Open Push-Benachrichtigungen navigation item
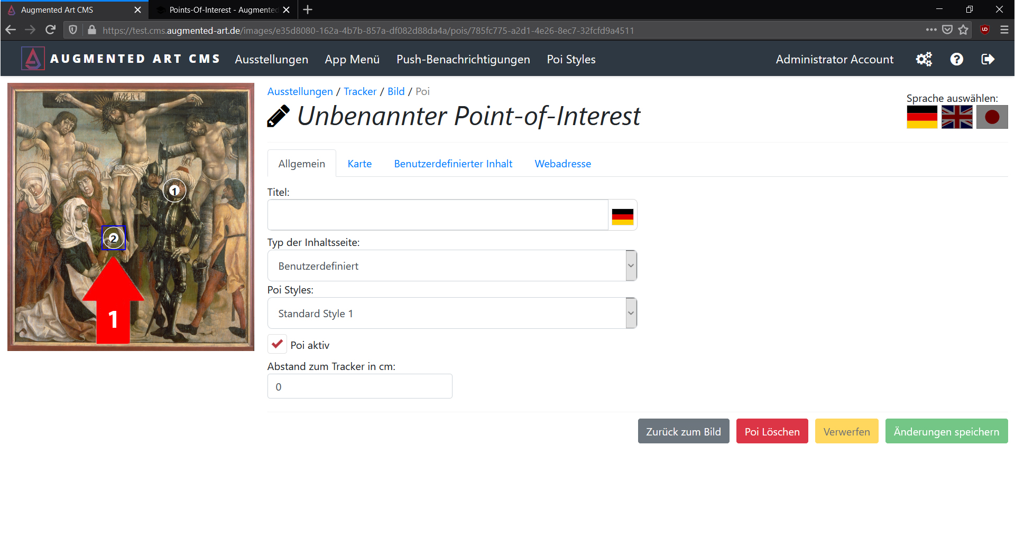The width and height of the screenshot is (1015, 550). [463, 59]
